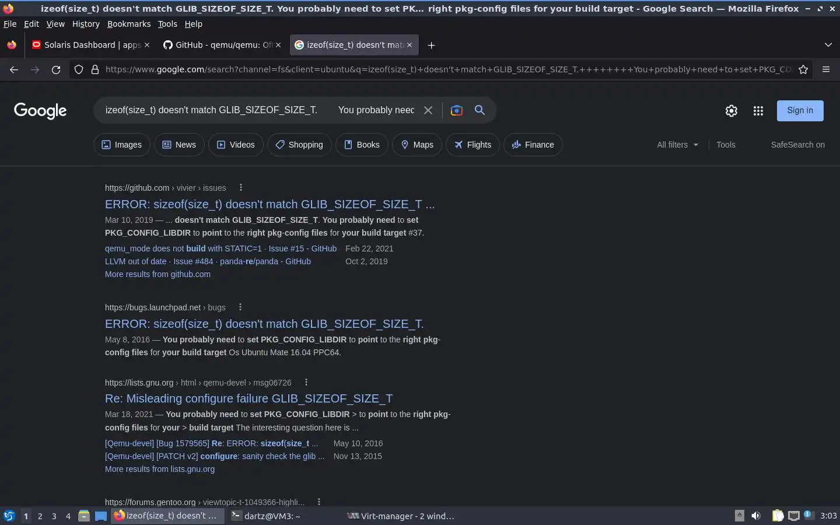Image resolution: width=840 pixels, height=525 pixels.
Task: Close the GitHub qemu tab
Action: click(x=278, y=45)
